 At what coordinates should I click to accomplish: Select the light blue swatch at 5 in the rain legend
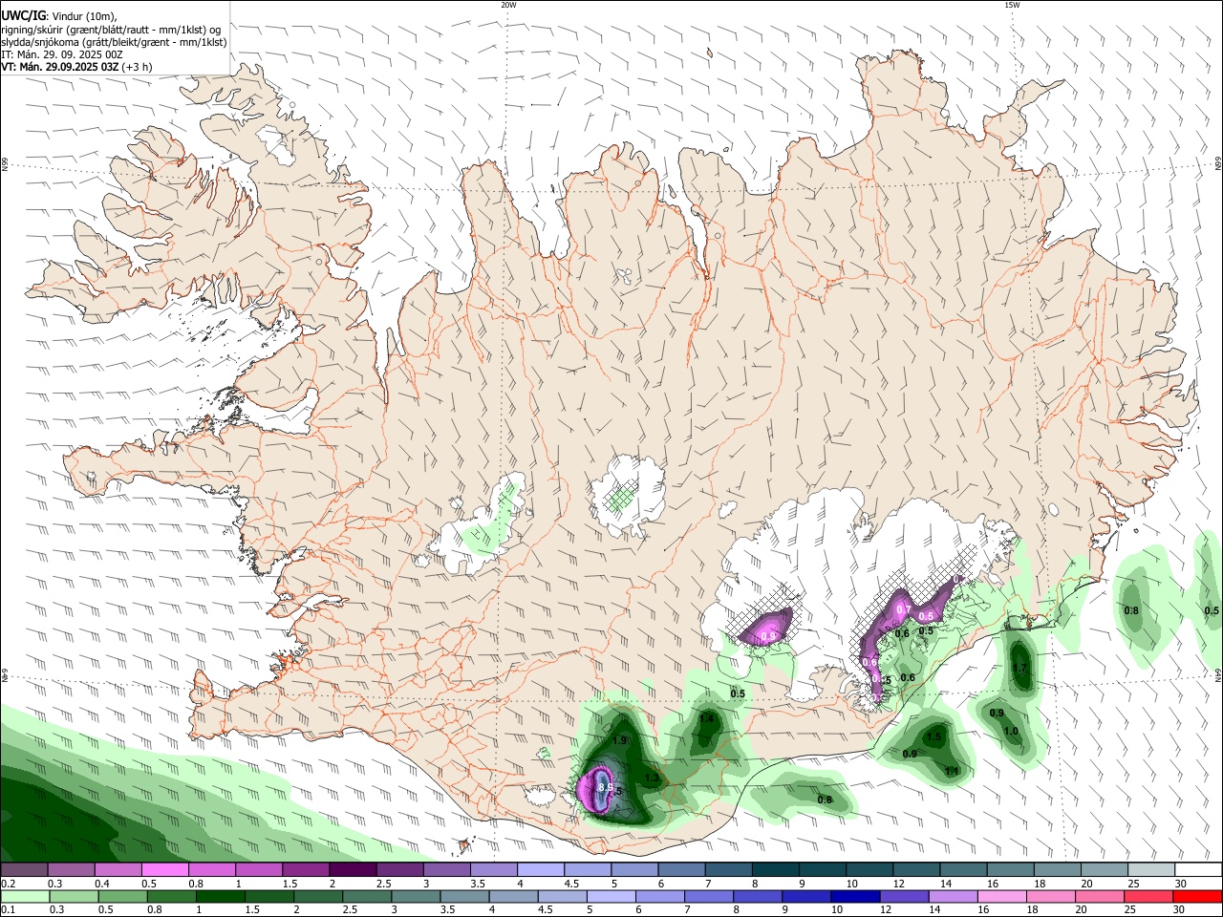point(610,896)
